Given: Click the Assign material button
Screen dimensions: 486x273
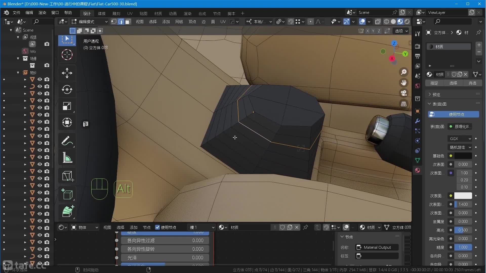Looking at the screenshot, I should click(434, 83).
